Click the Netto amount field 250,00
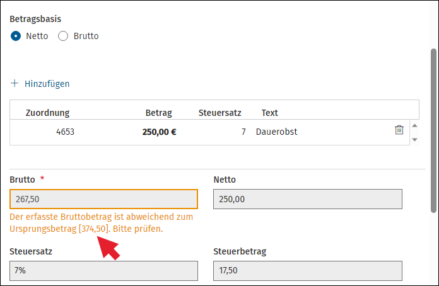 click(308, 199)
